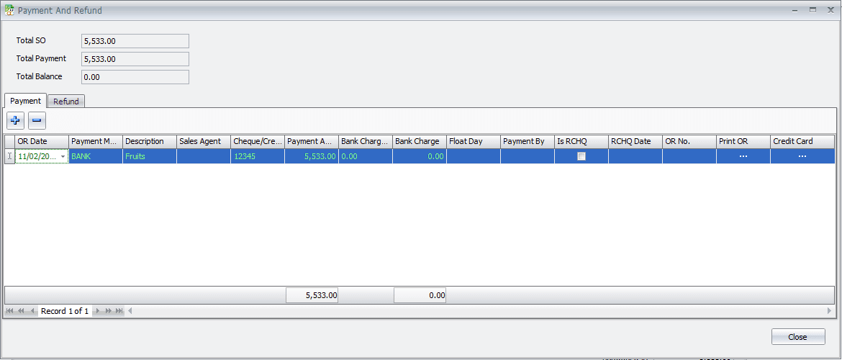Select the Payment tab
This screenshot has height=360, width=842.
click(x=25, y=101)
